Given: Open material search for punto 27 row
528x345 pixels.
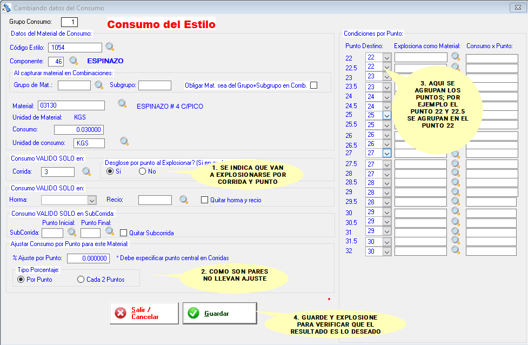Looking at the screenshot, I should (x=456, y=154).
